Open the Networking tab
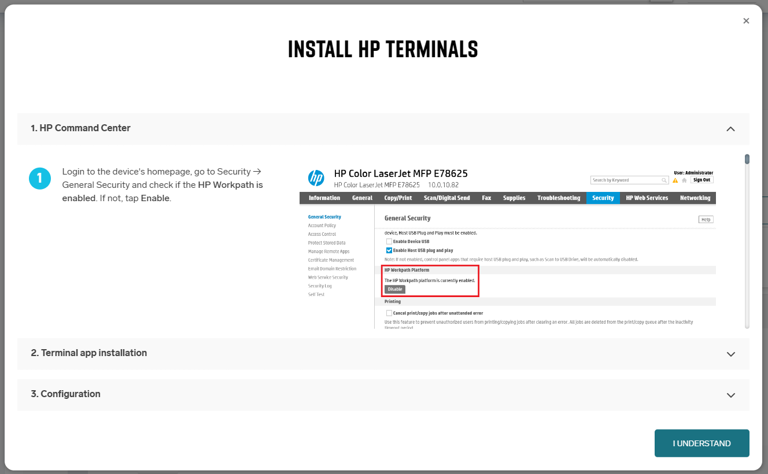Viewport: 768px width, 474px height. tap(695, 198)
